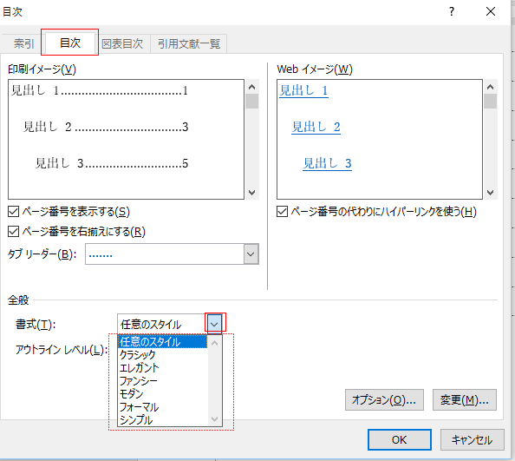Click the 見出し 3 link in Web preview
515x461 pixels.
tap(327, 163)
